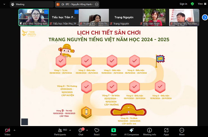Toggle the Video camera on
The image size is (208, 137).
[x=7, y=130]
